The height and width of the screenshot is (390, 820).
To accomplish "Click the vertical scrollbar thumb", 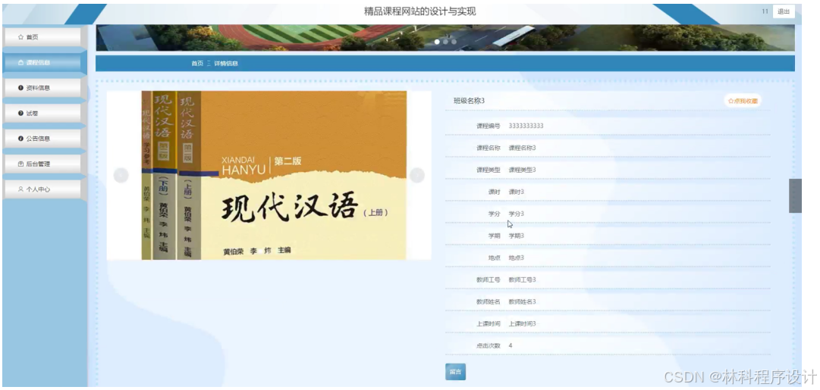I will click(795, 196).
